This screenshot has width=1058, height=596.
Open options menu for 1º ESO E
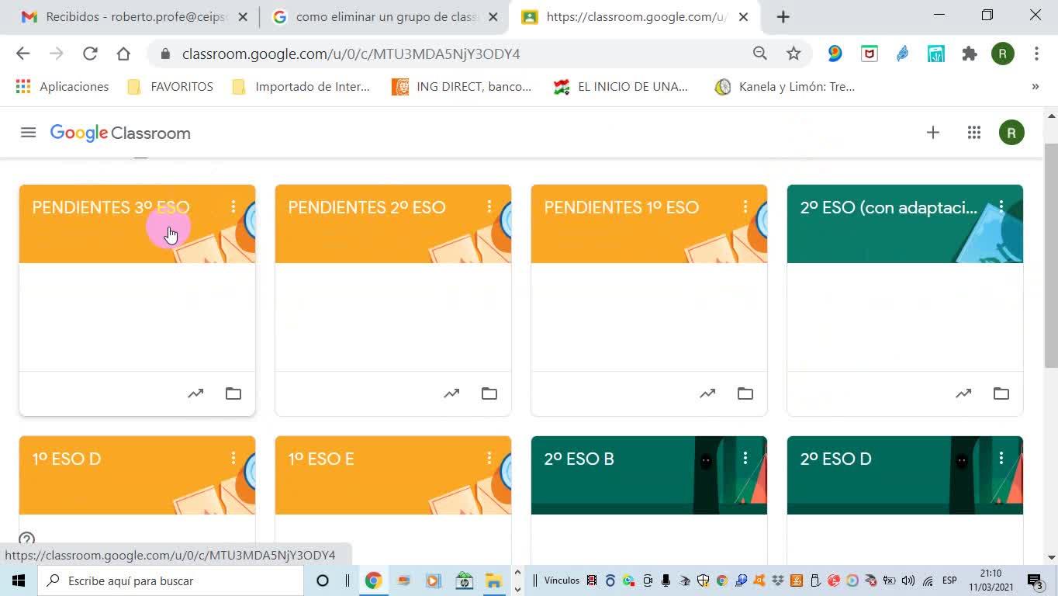tap(489, 458)
